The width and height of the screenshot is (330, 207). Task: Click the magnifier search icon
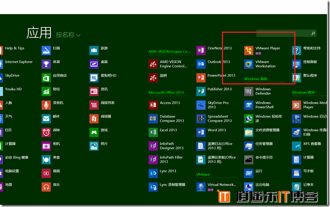313,33
